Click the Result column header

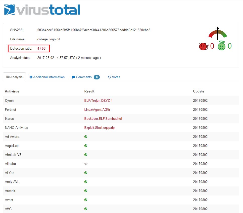point(89,91)
